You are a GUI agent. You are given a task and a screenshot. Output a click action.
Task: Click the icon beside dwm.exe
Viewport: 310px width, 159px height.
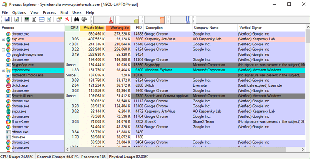click(x=8, y=137)
